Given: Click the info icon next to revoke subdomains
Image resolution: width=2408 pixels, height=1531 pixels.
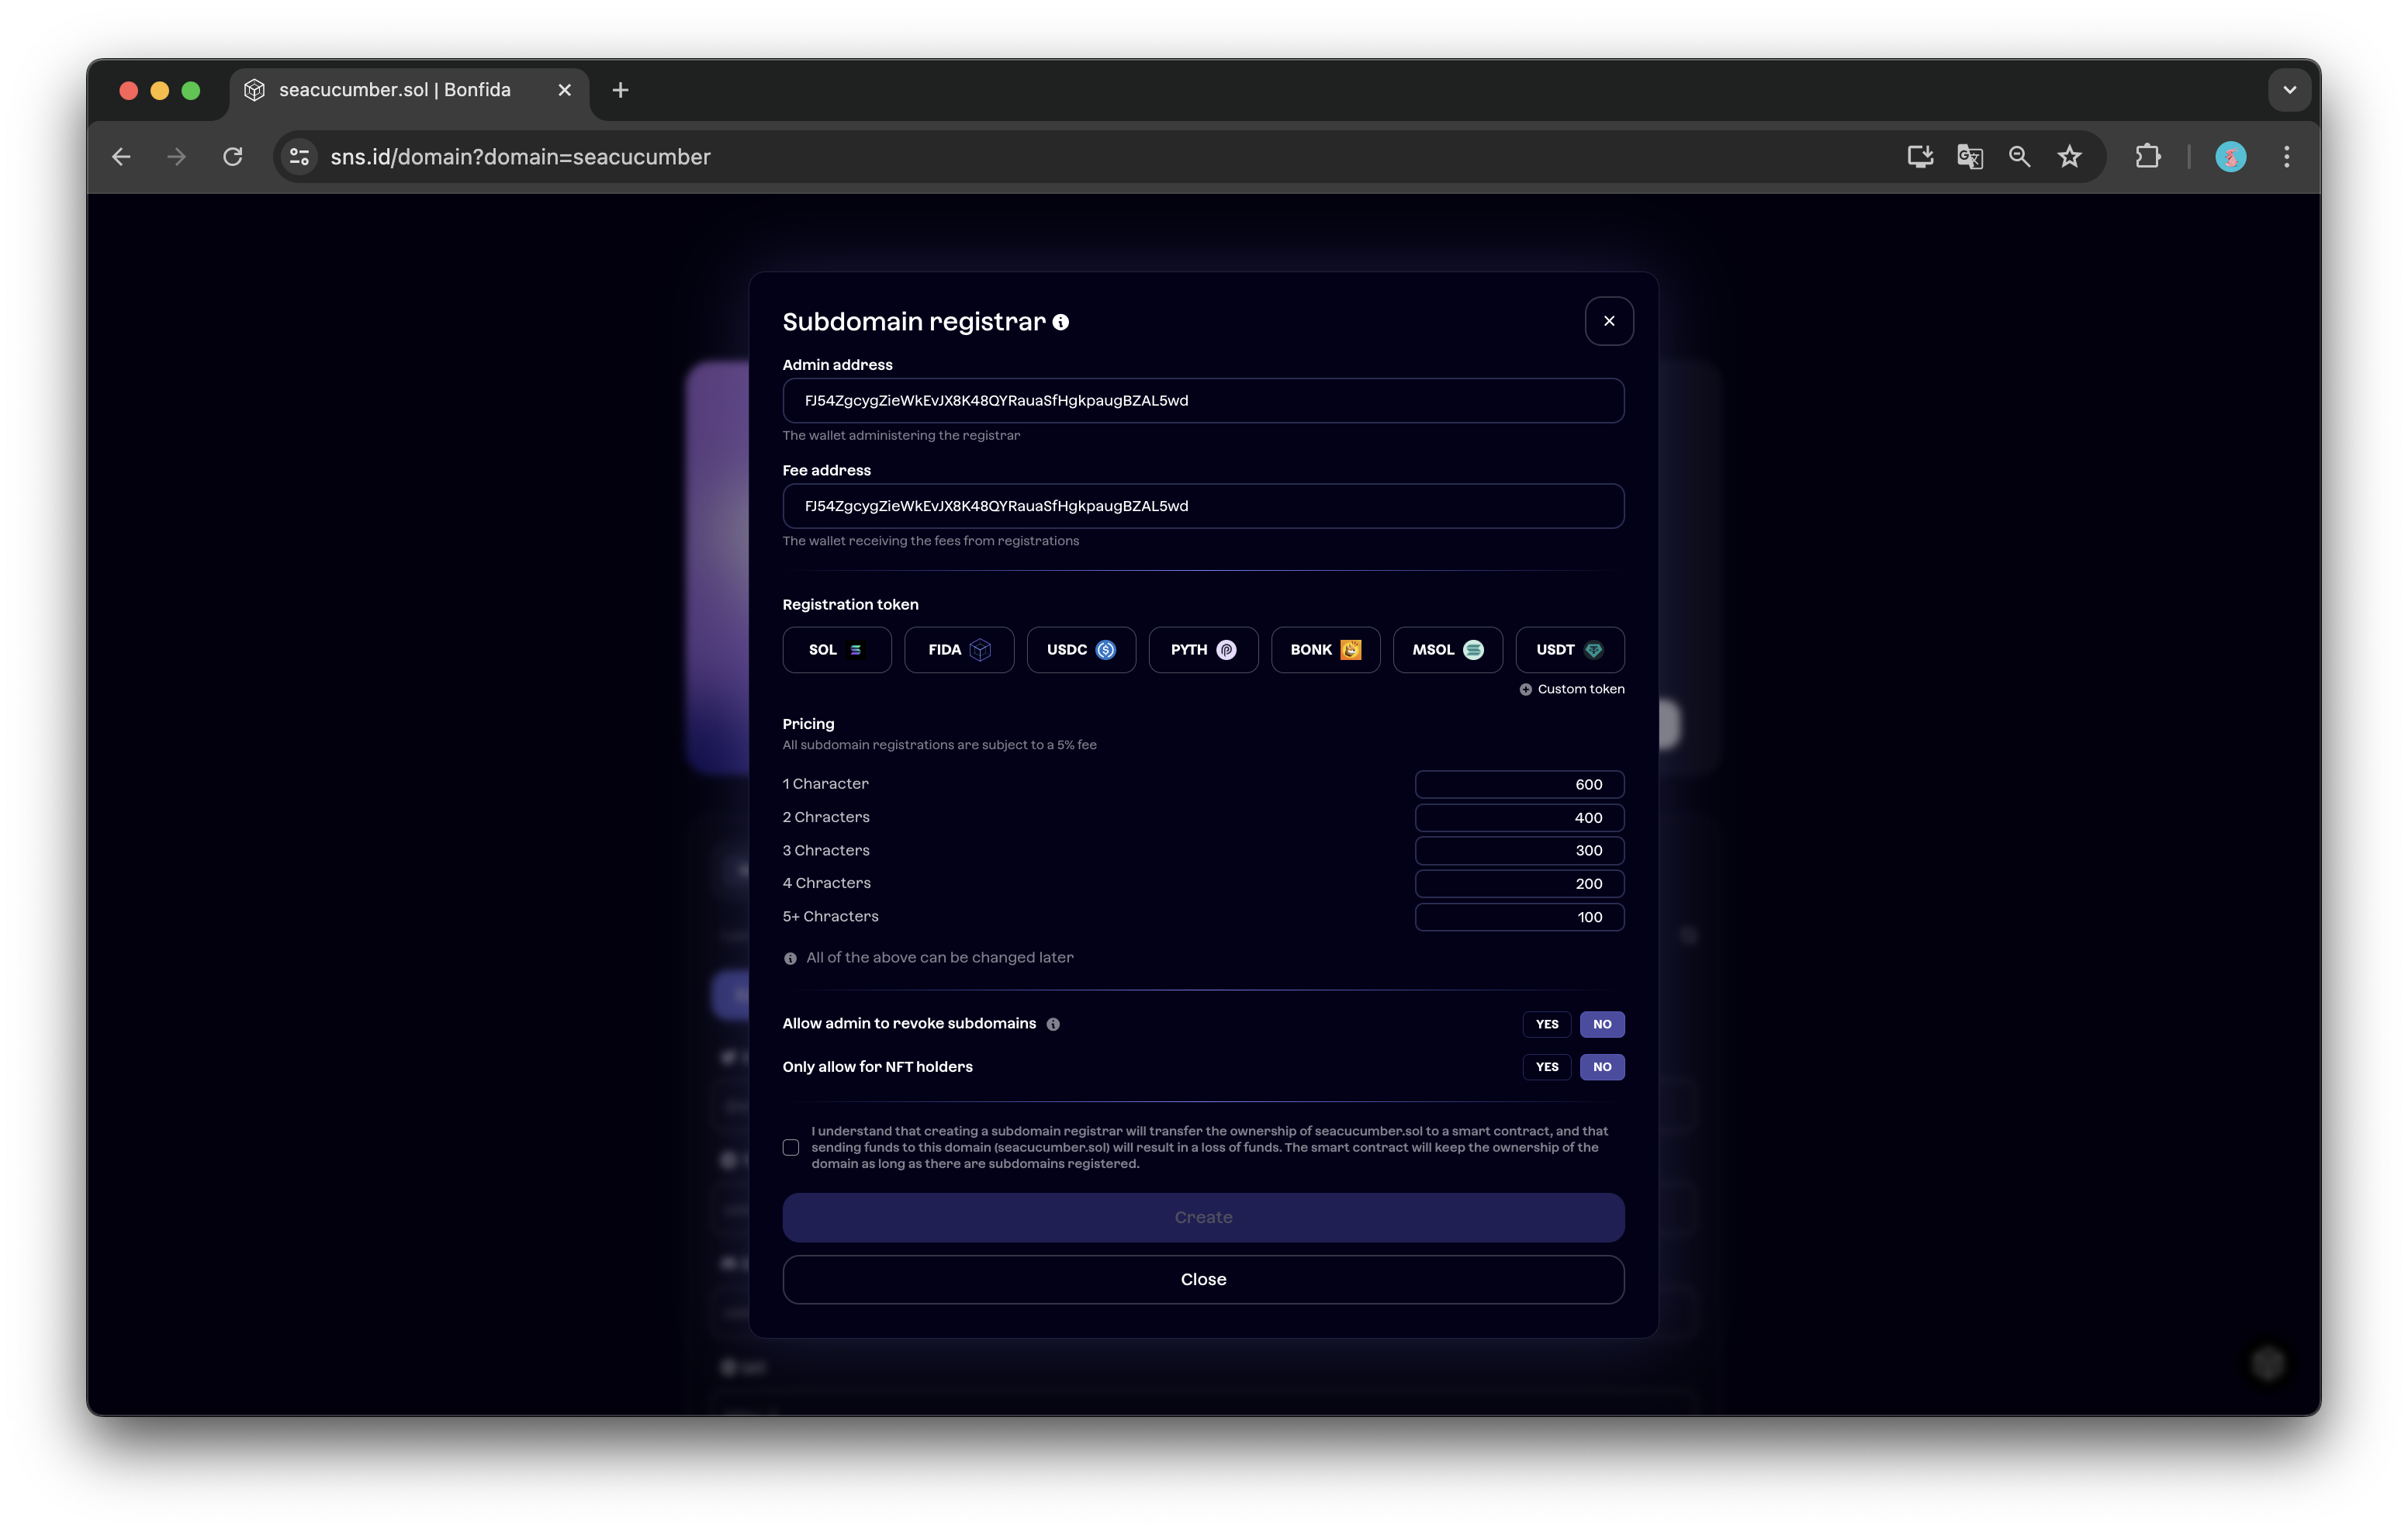Looking at the screenshot, I should point(1052,1024).
